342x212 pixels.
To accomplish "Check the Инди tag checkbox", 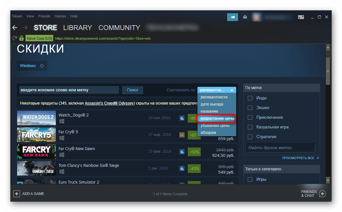I will [x=250, y=98].
